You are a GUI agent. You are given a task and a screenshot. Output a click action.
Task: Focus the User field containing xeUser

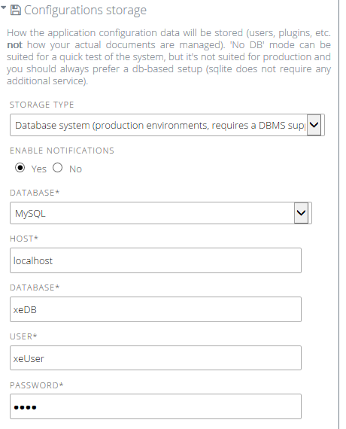click(156, 358)
